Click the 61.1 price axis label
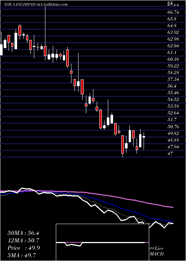This screenshot has height=261, width=186. [172, 53]
